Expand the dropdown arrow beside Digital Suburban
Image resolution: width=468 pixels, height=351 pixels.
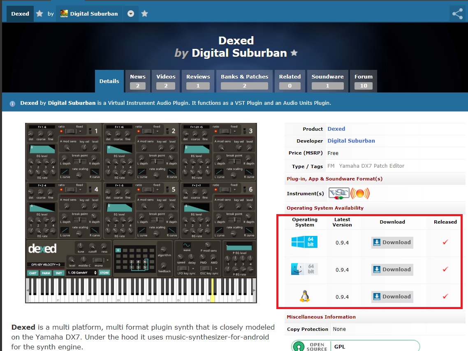131,14
